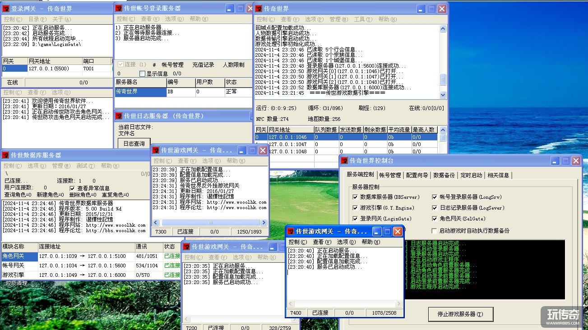Click the 传世数据库服务器 window's title icon
588x330 pixels.
coord(6,155)
